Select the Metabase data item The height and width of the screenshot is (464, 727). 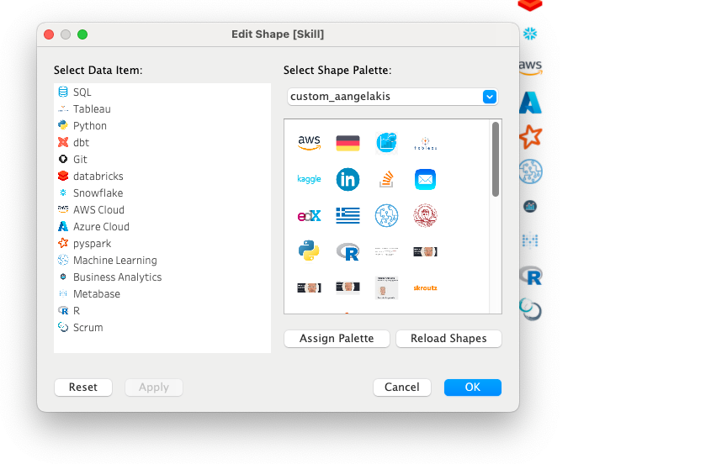162,294
